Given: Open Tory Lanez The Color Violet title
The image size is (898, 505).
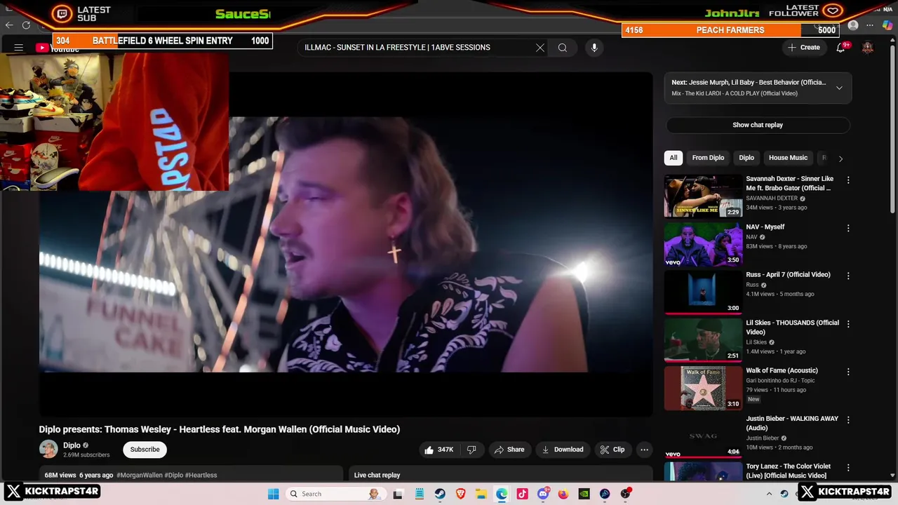Looking at the screenshot, I should click(788, 471).
